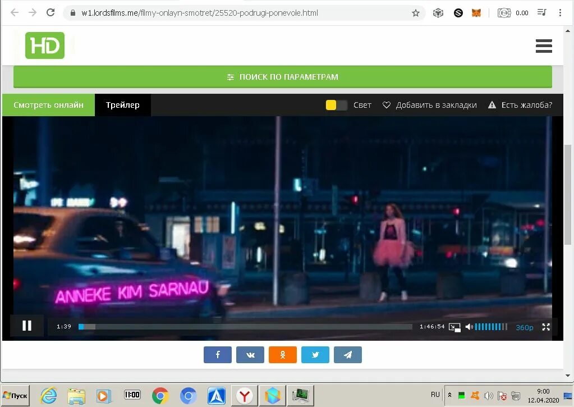Click the browser address bar URL
The width and height of the screenshot is (574, 407).
pyautogui.click(x=200, y=13)
